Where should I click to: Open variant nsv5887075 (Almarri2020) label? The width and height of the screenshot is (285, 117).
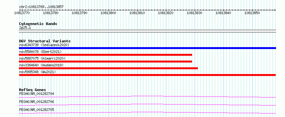click(42, 58)
